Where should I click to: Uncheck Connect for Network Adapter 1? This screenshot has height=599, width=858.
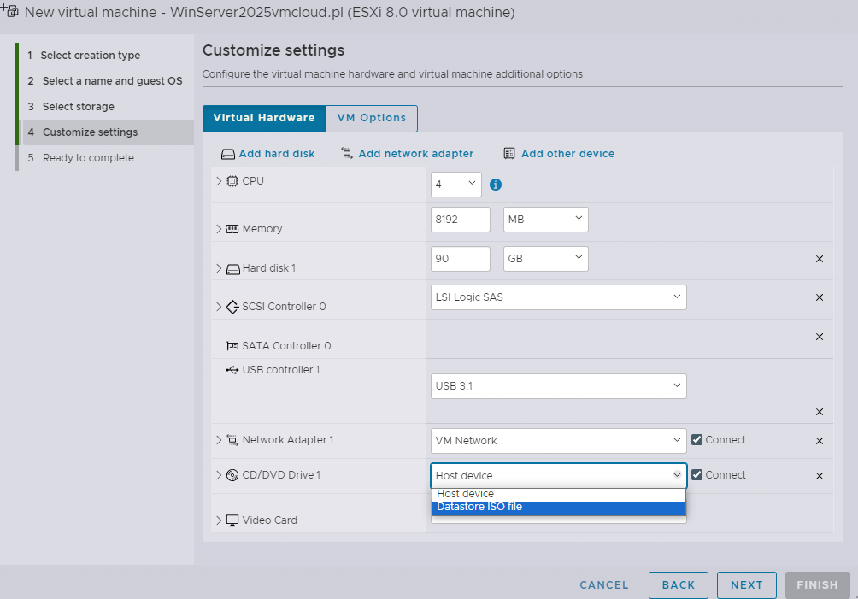pyautogui.click(x=697, y=440)
